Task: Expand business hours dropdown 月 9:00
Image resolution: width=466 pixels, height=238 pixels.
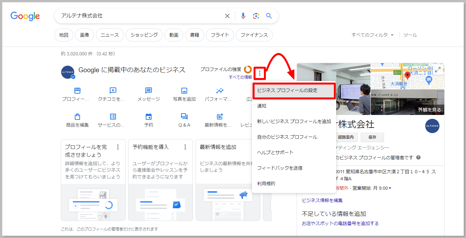Action: pos(390,188)
